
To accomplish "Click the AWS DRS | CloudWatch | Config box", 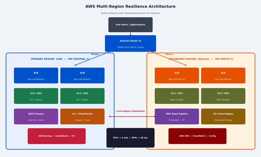I will [x=198, y=136].
